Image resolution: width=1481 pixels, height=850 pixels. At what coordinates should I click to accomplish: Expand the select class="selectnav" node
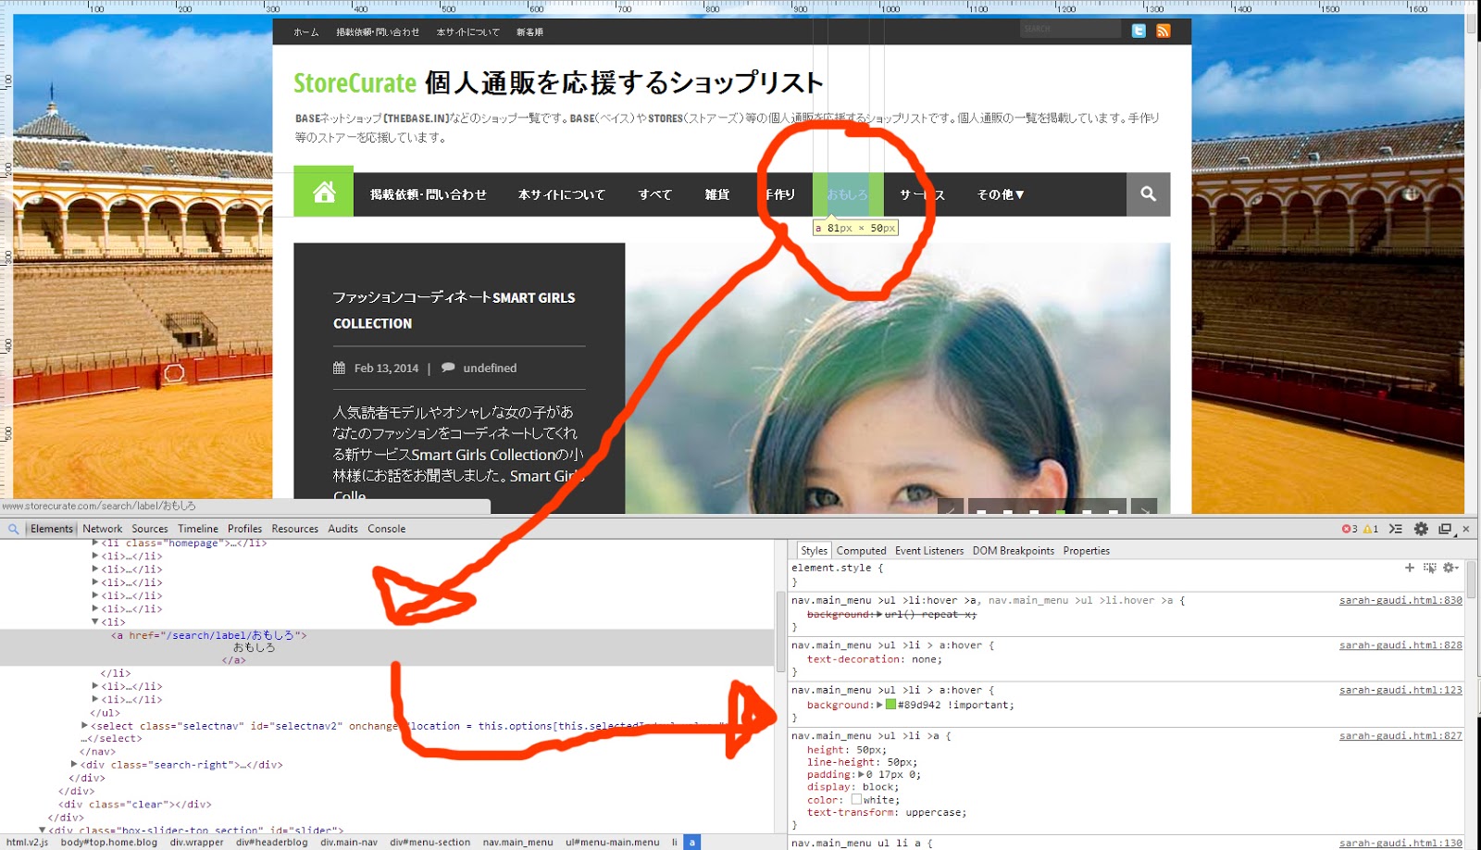(85, 726)
